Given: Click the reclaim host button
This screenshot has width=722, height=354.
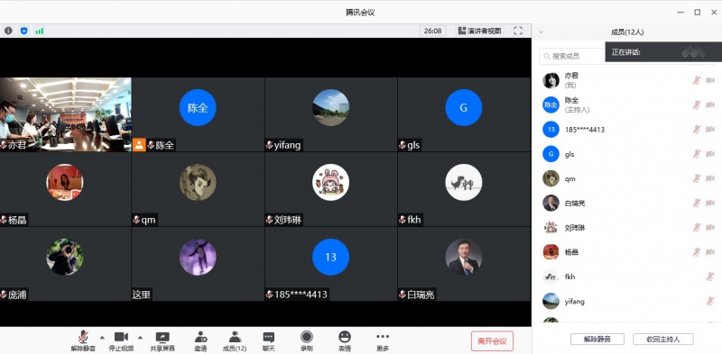Looking at the screenshot, I should tap(663, 340).
